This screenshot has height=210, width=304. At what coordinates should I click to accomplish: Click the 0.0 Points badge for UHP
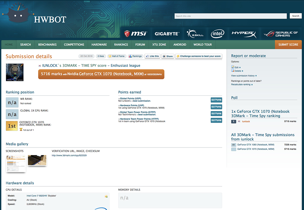[216, 107]
